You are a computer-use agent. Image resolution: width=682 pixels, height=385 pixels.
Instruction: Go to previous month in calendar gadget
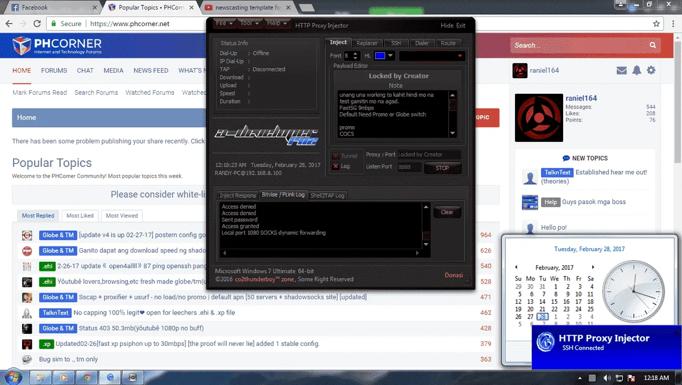[517, 267]
